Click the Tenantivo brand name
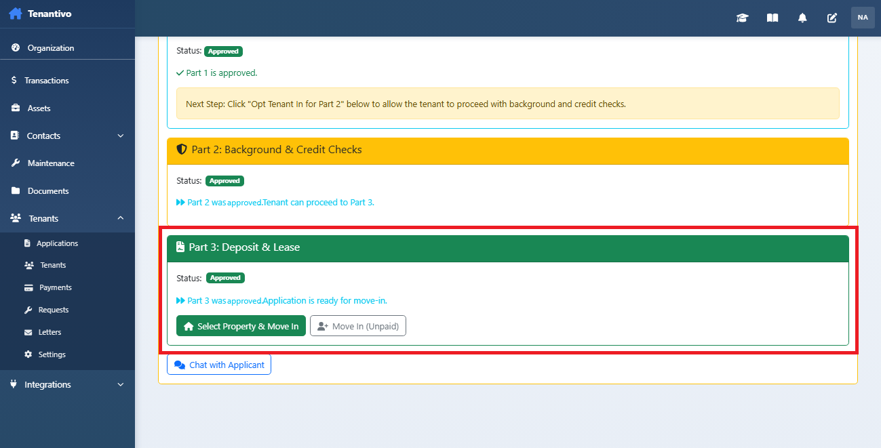 tap(50, 14)
